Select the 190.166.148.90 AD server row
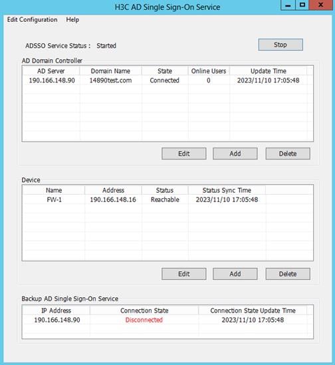This screenshot has height=365, width=335. (x=167, y=80)
